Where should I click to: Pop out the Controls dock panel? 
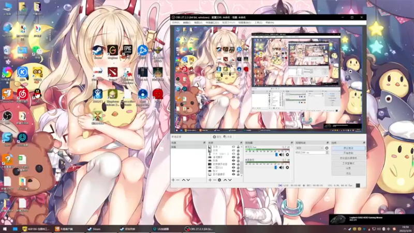(x=364, y=143)
